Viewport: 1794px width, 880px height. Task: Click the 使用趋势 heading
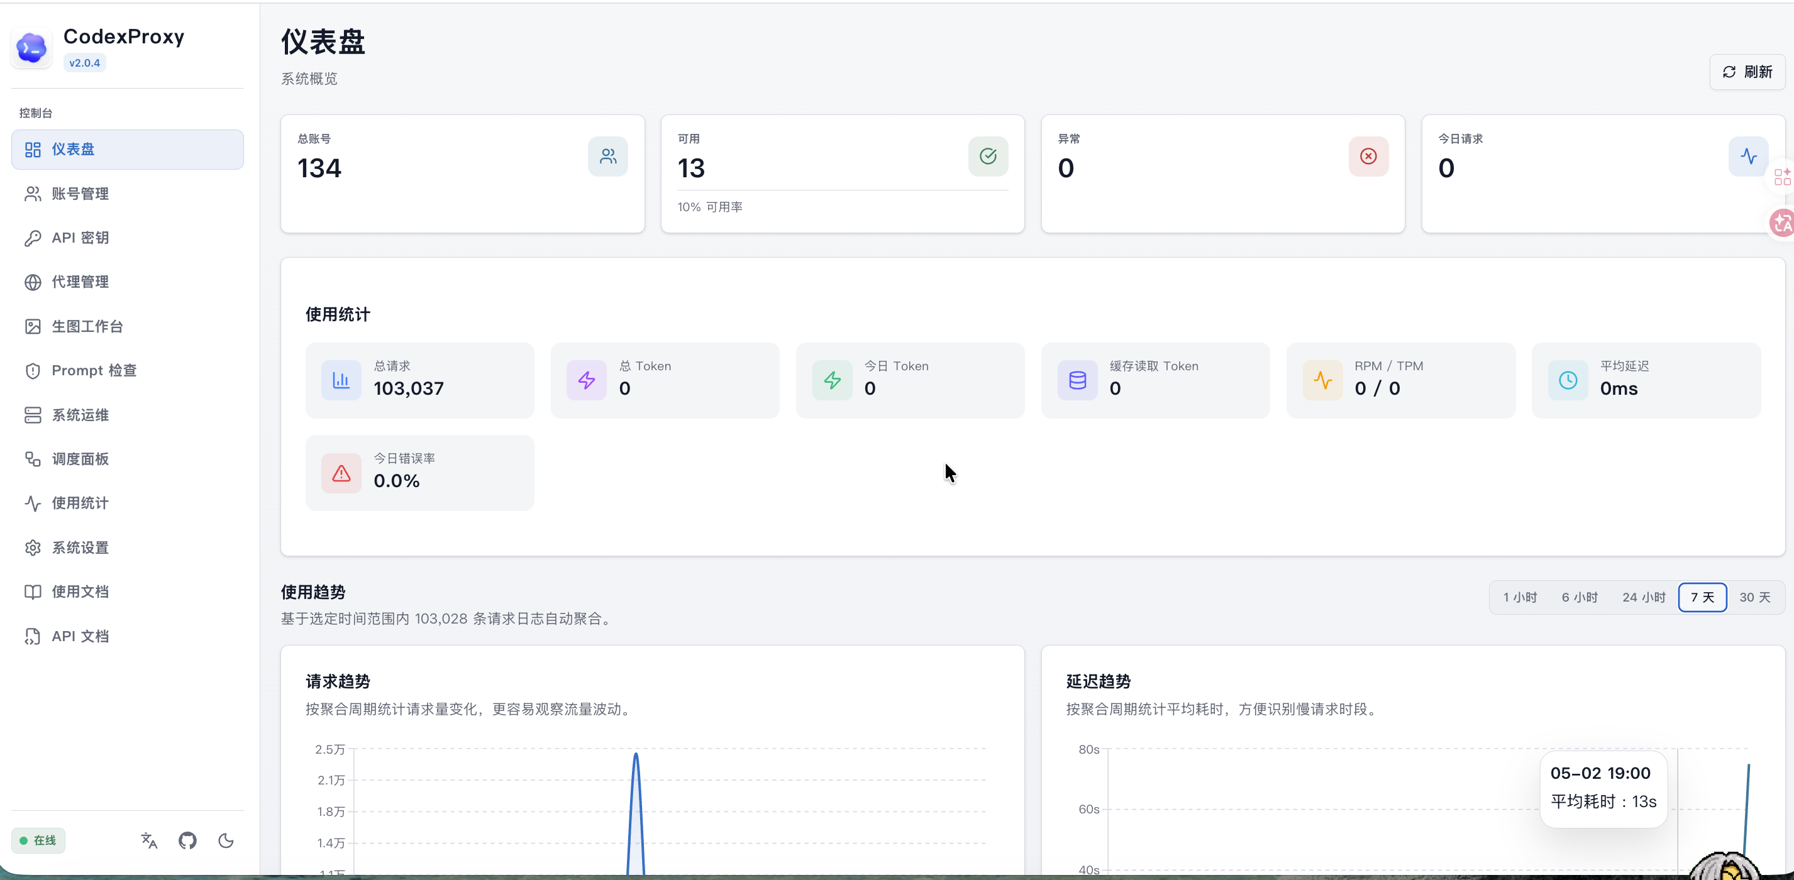[x=313, y=593]
